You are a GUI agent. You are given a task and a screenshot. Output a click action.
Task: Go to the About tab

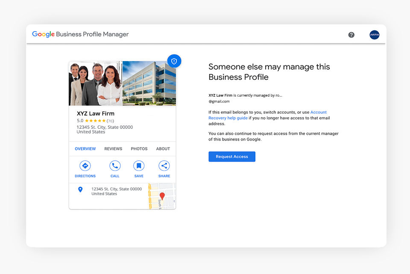click(x=163, y=149)
